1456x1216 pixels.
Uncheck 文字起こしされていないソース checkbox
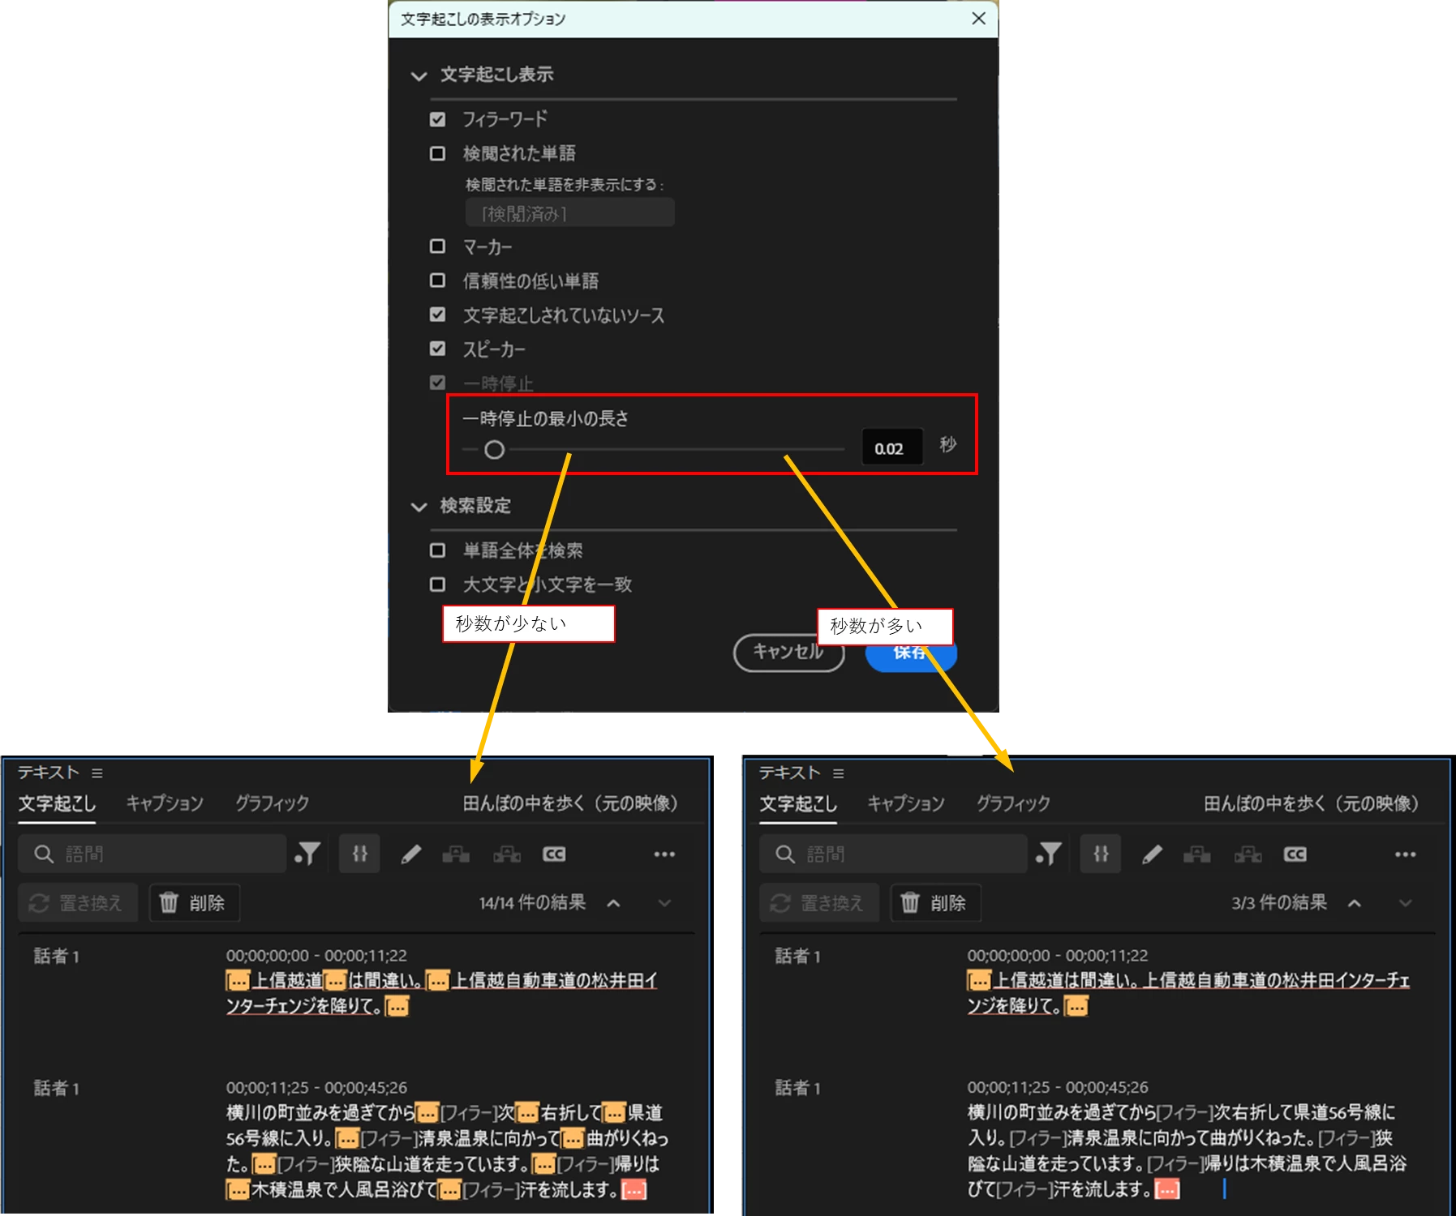click(437, 314)
